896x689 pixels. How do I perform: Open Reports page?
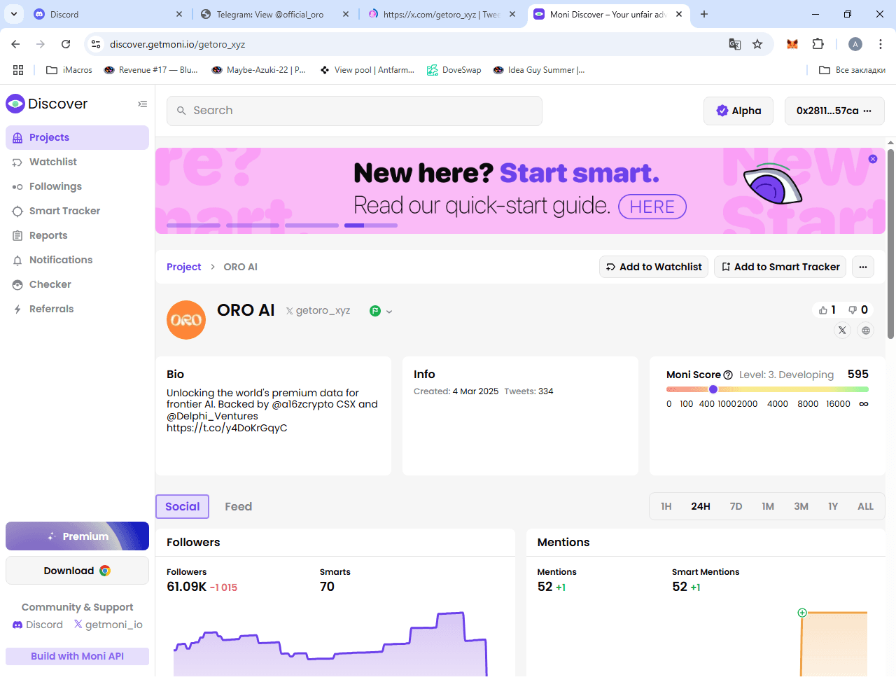(x=77, y=235)
